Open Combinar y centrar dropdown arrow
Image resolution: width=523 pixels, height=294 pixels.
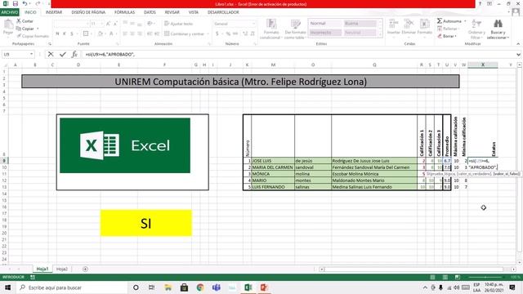(x=208, y=33)
